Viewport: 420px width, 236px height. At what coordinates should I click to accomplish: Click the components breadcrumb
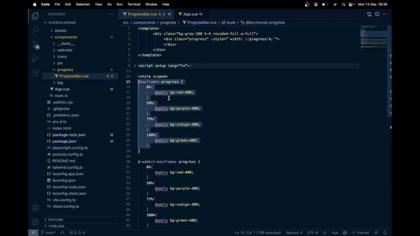coord(144,22)
